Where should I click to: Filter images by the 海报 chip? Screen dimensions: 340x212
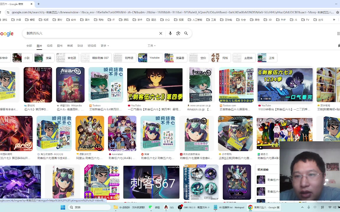pyautogui.click(x=221, y=58)
